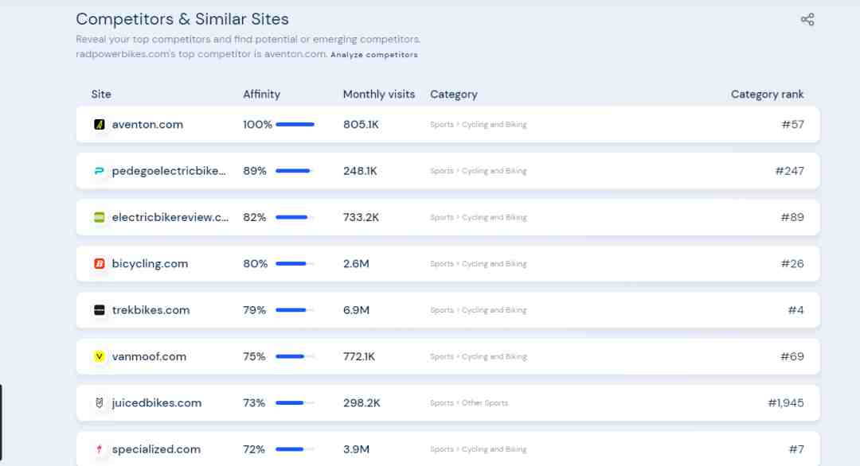Click the aventon.com 100% affinity bar
This screenshot has height=466, width=860.
(295, 124)
